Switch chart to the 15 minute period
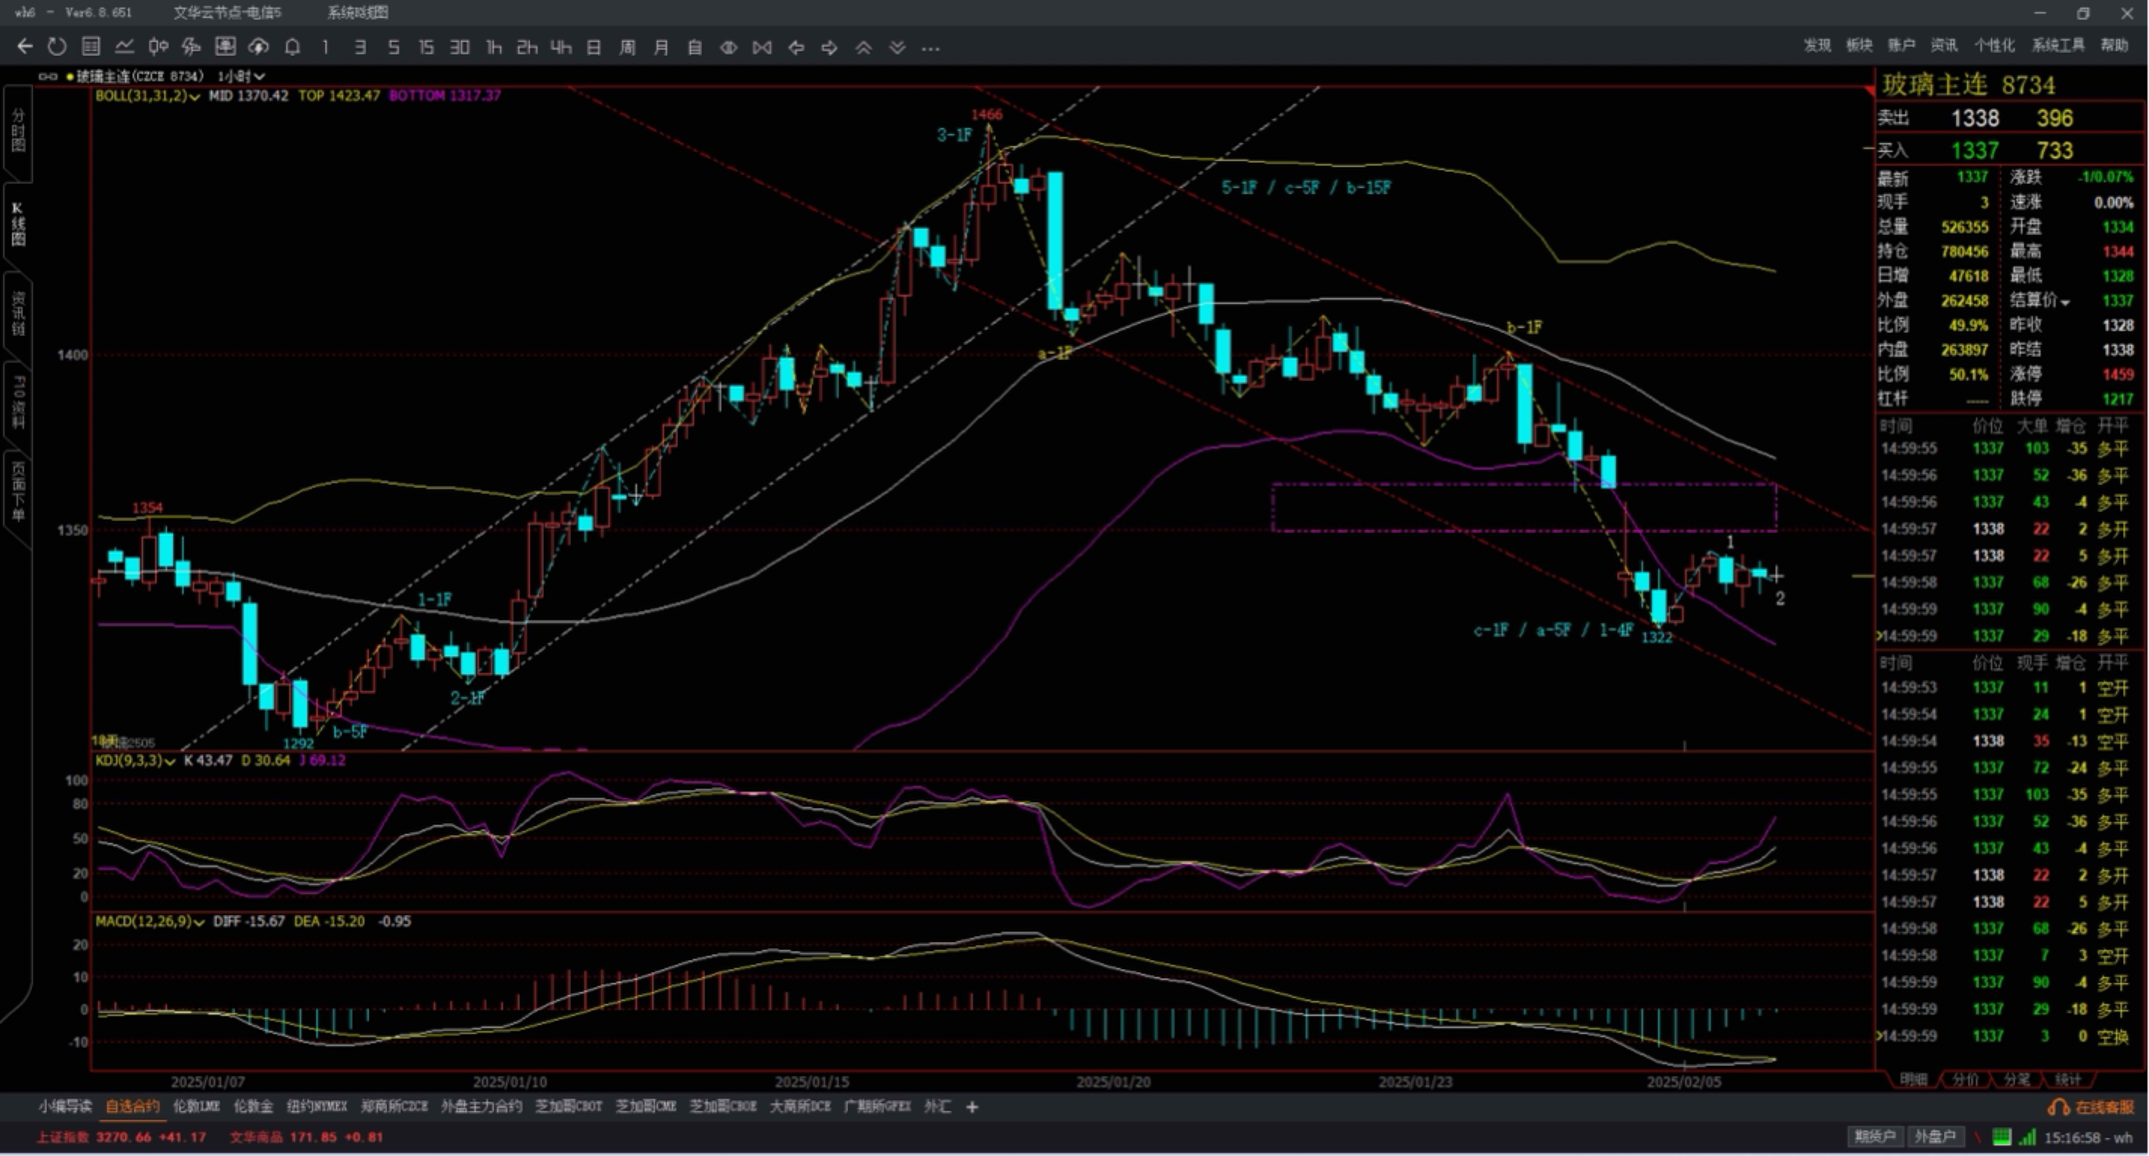This screenshot has height=1156, width=2149. (x=426, y=48)
